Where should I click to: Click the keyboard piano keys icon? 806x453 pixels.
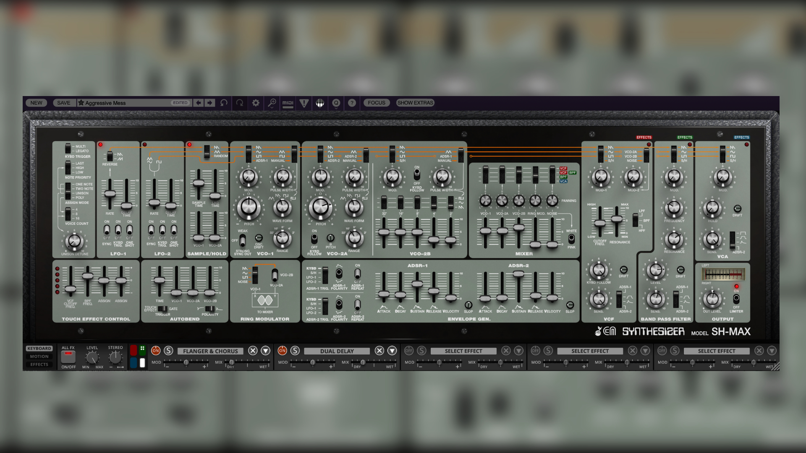click(320, 103)
